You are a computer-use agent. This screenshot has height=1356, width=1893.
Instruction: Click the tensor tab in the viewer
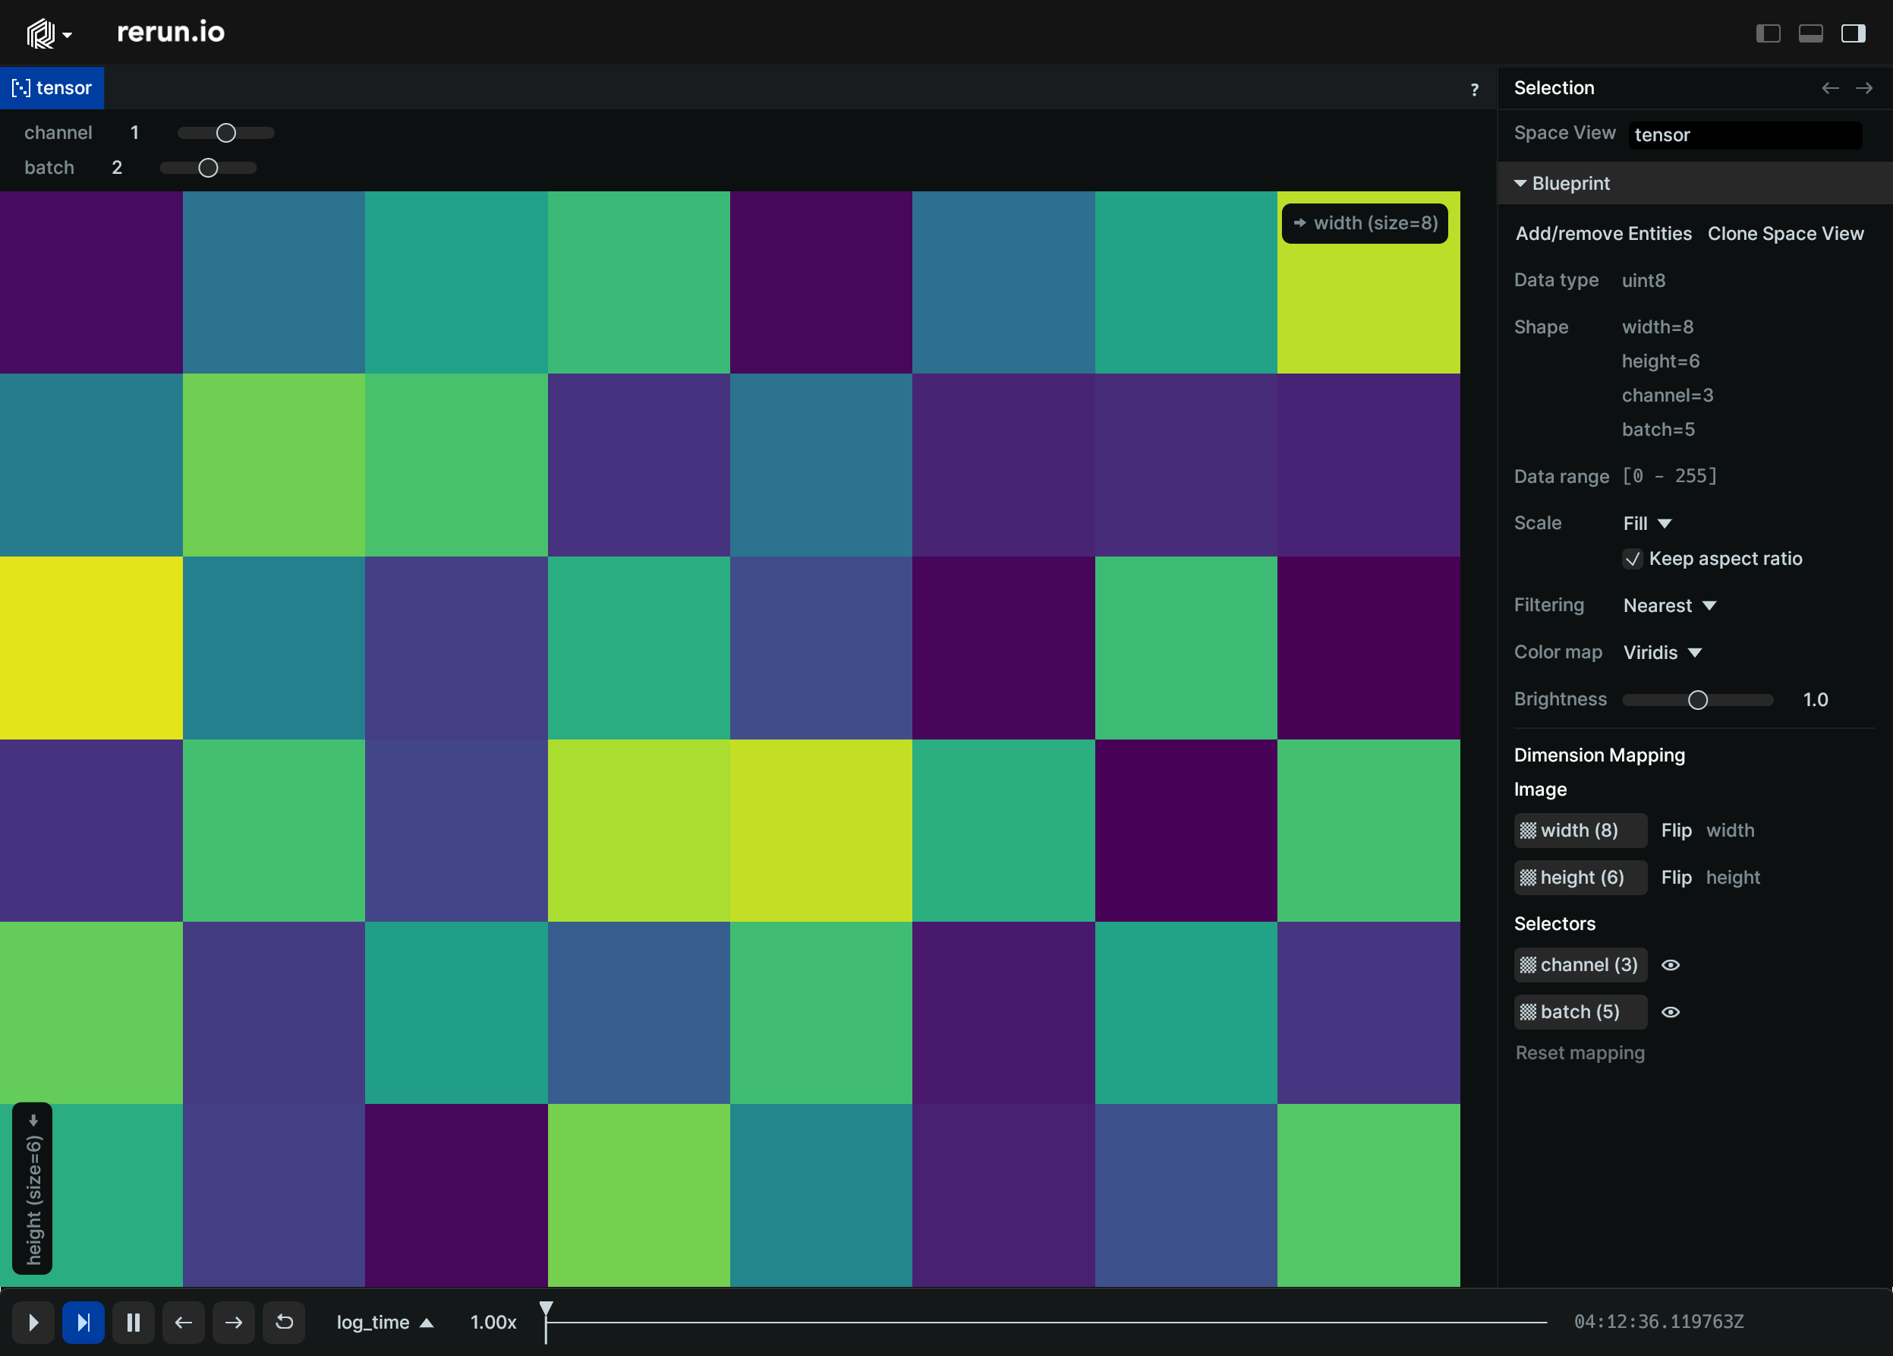coord(55,87)
